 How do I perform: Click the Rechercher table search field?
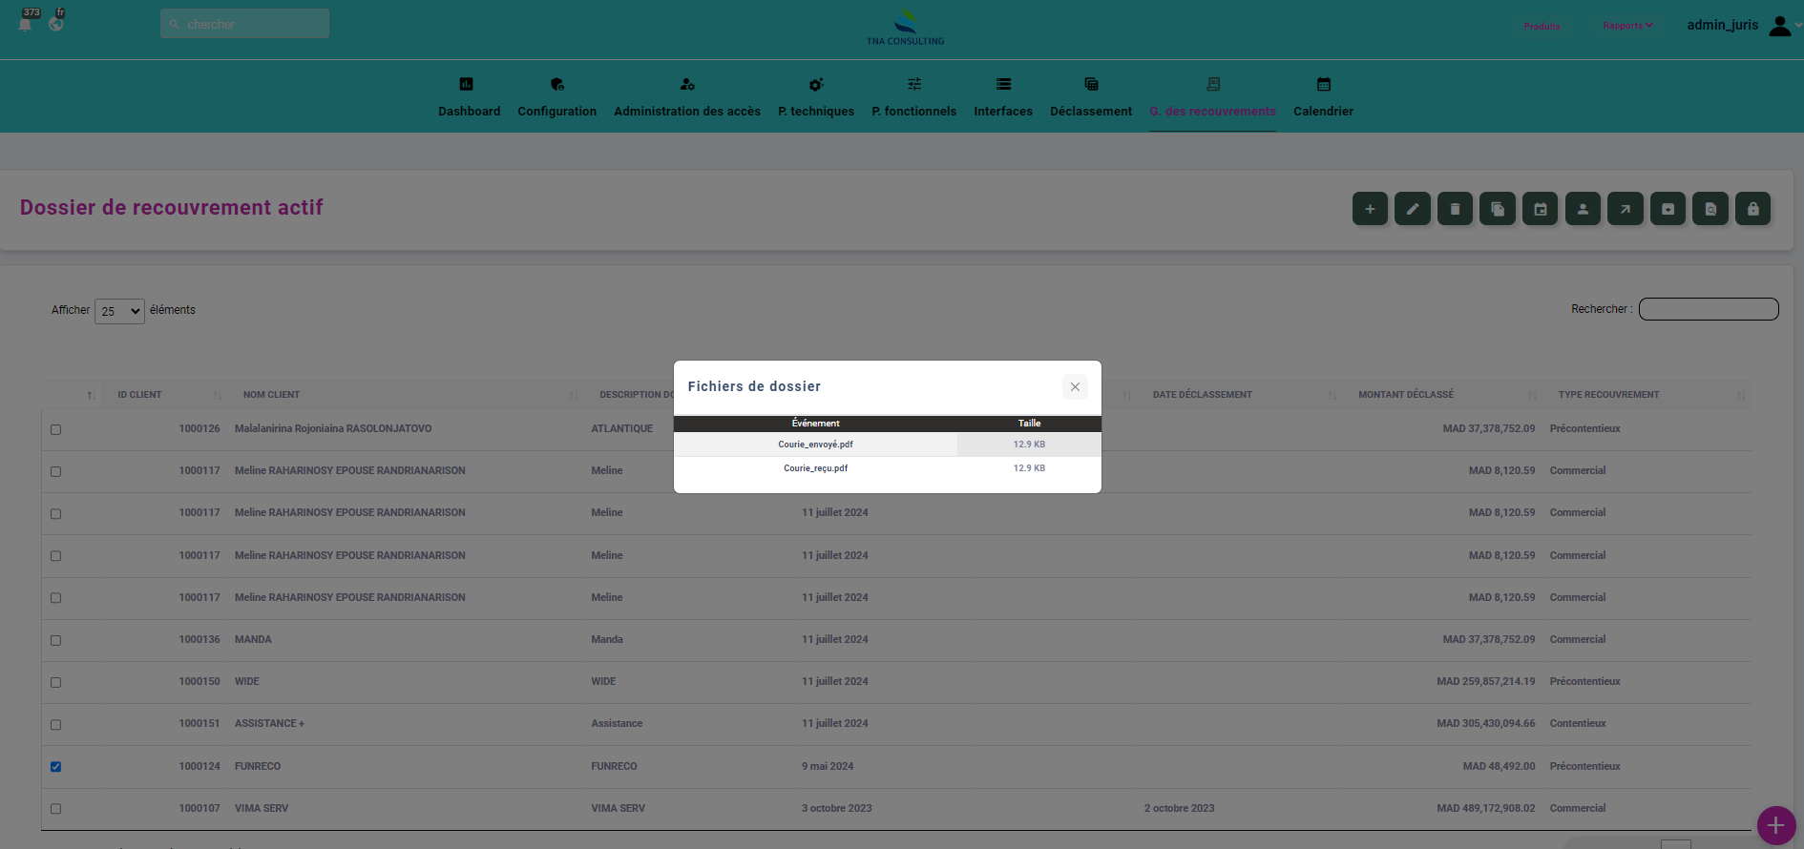coord(1708,309)
